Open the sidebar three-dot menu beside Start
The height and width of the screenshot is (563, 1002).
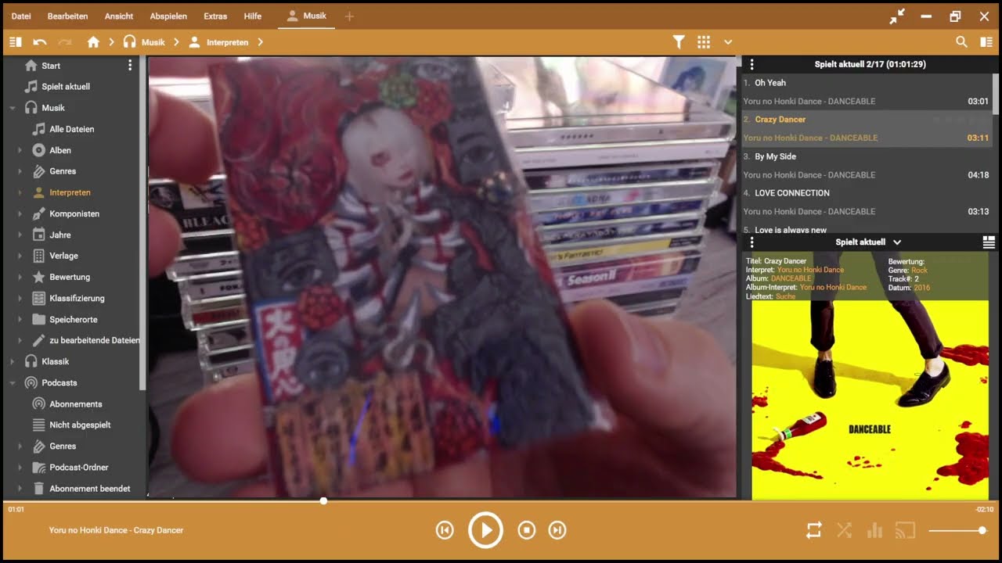[130, 66]
